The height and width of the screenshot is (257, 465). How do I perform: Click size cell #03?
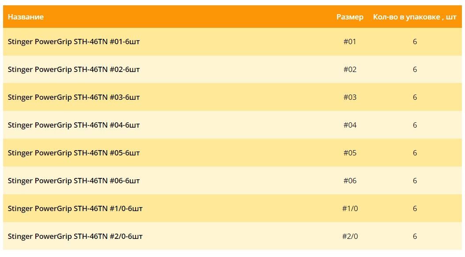click(350, 97)
